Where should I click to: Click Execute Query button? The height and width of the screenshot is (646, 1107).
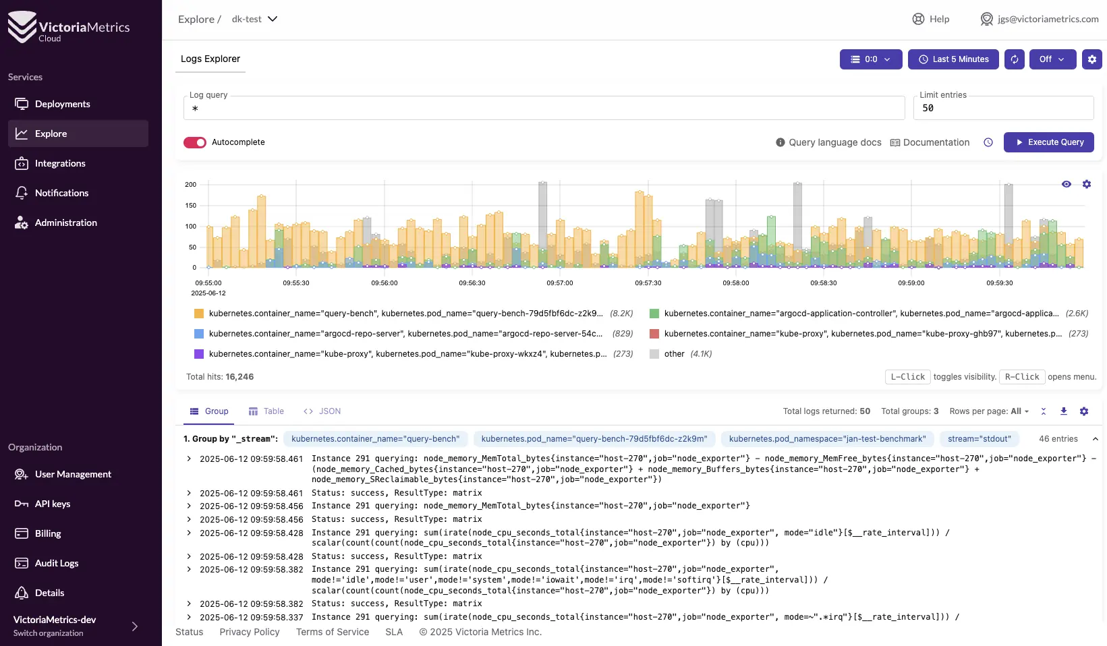point(1048,142)
